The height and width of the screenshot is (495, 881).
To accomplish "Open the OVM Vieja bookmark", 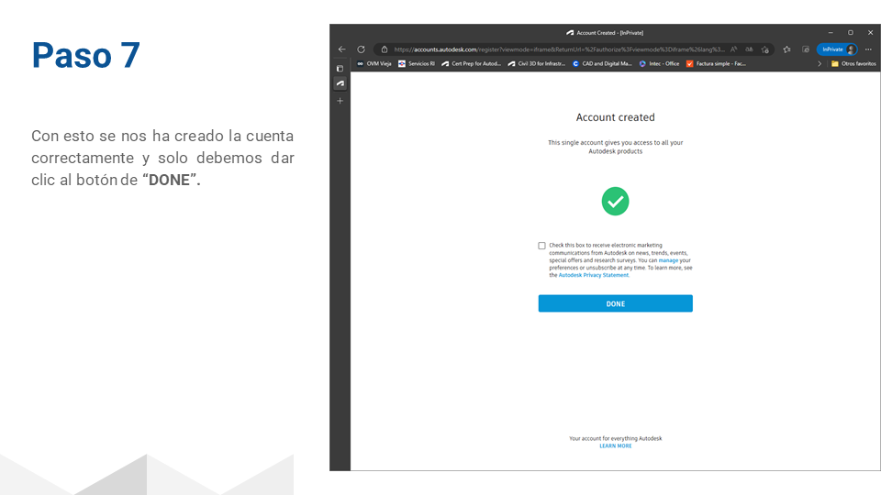I will (374, 64).
